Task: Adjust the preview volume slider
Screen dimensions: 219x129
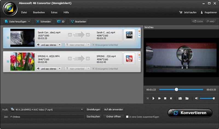Action: pos(207,98)
